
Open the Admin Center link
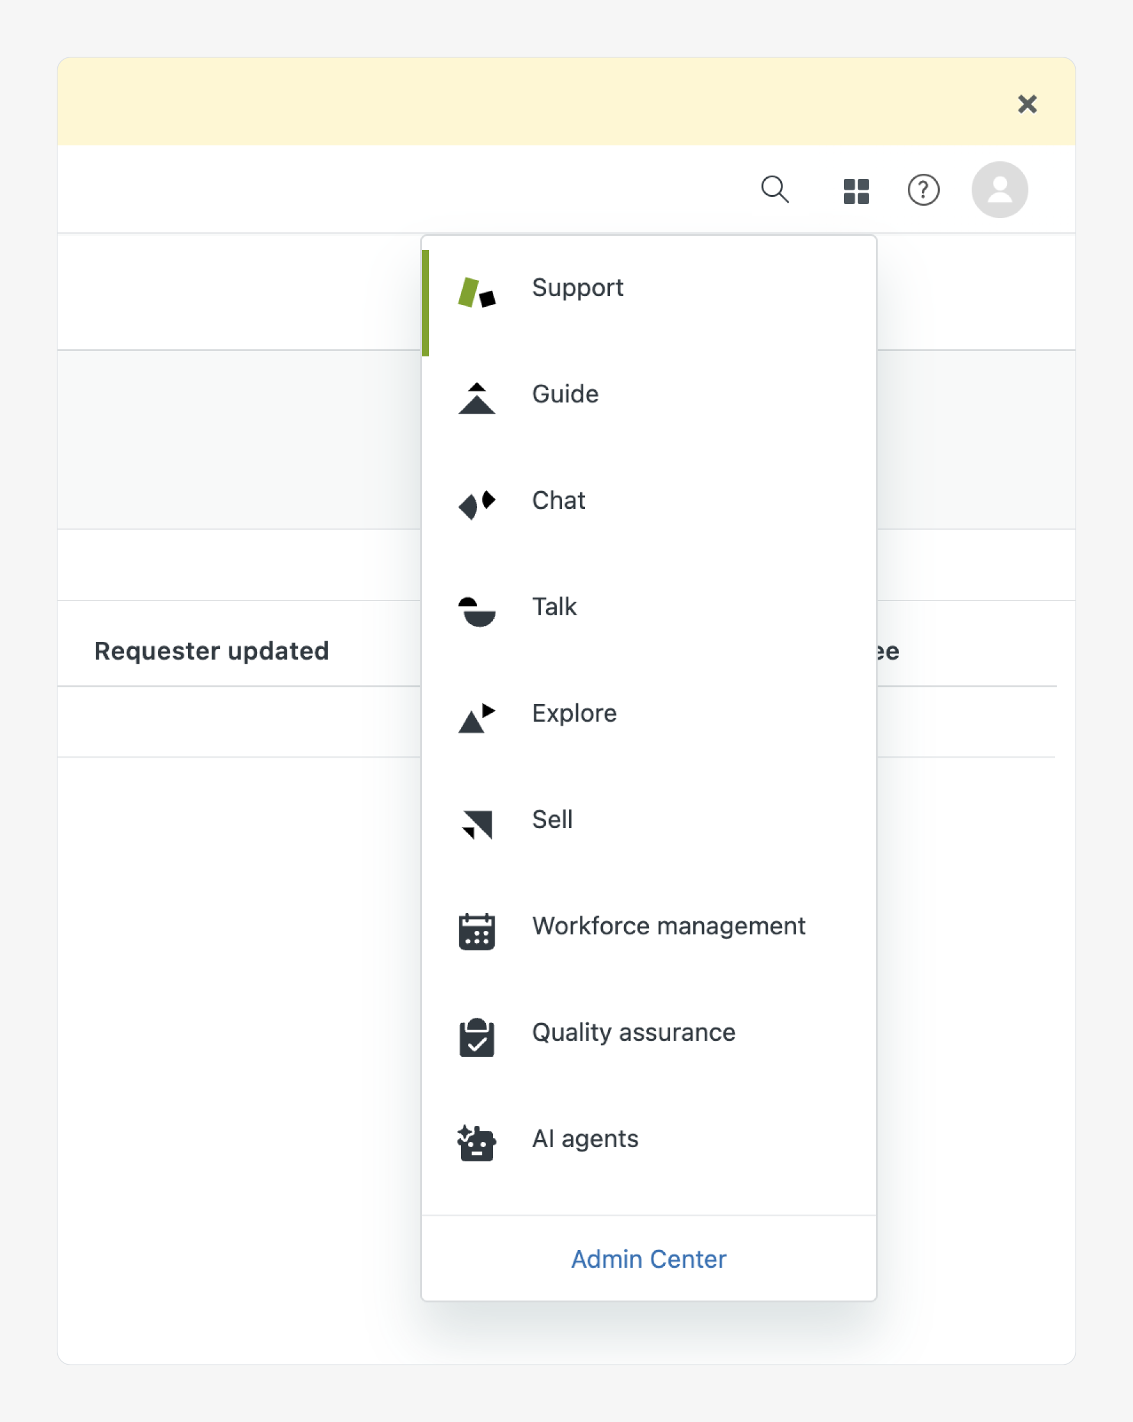tap(648, 1259)
